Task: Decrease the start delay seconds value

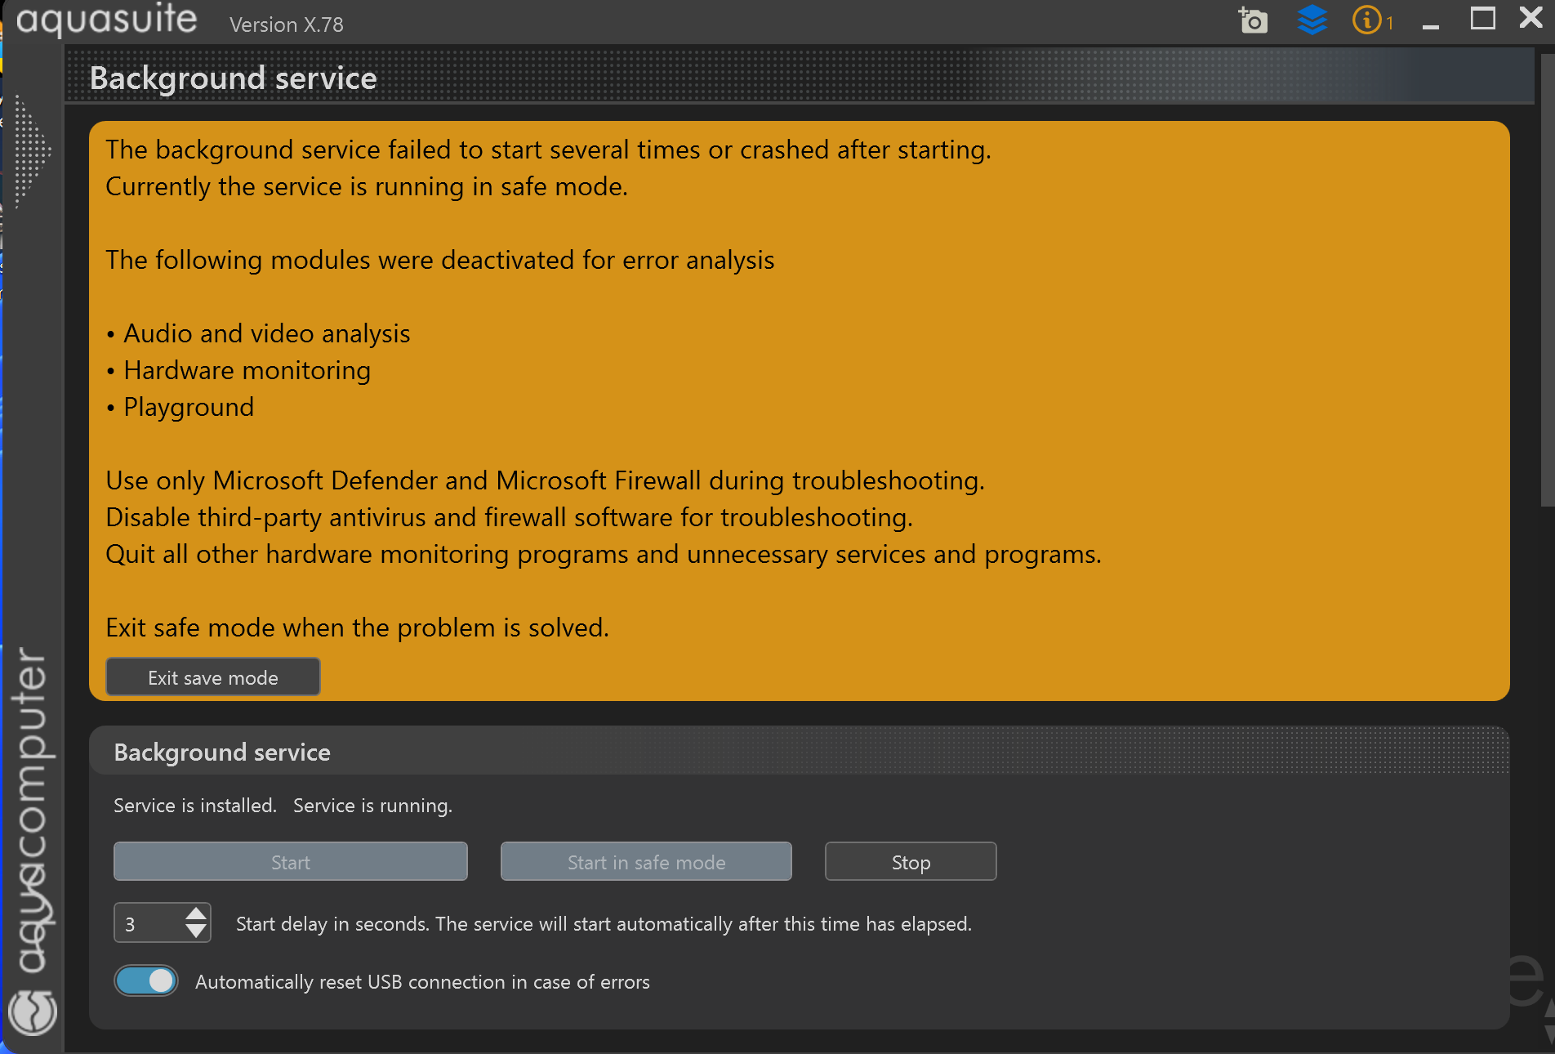Action: coord(196,931)
